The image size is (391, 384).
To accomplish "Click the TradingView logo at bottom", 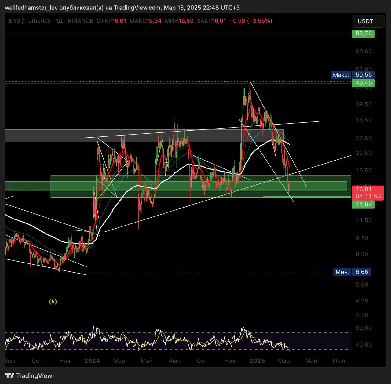I will point(28,376).
